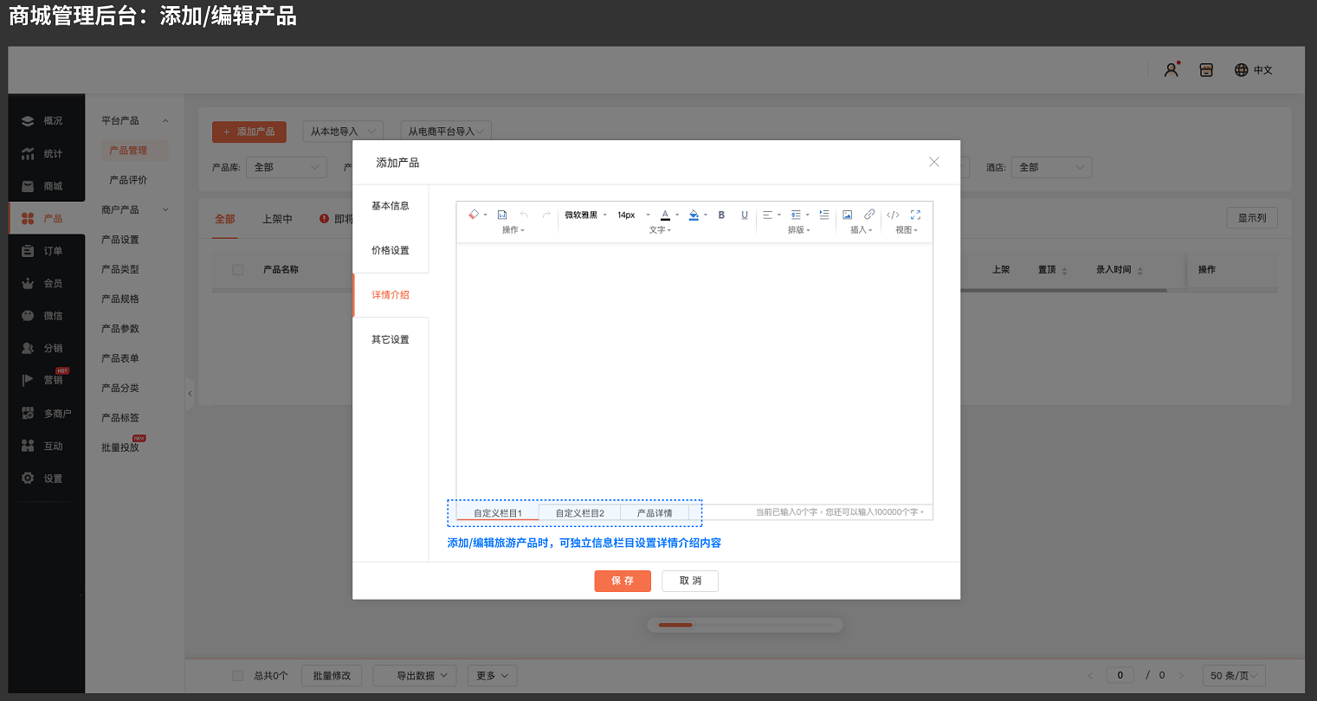Switch to 其它设置 section
The width and height of the screenshot is (1317, 701).
pyautogui.click(x=391, y=339)
